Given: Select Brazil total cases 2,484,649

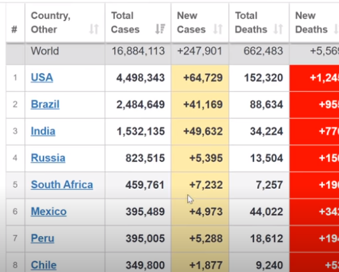Looking at the screenshot, I should click(140, 104).
